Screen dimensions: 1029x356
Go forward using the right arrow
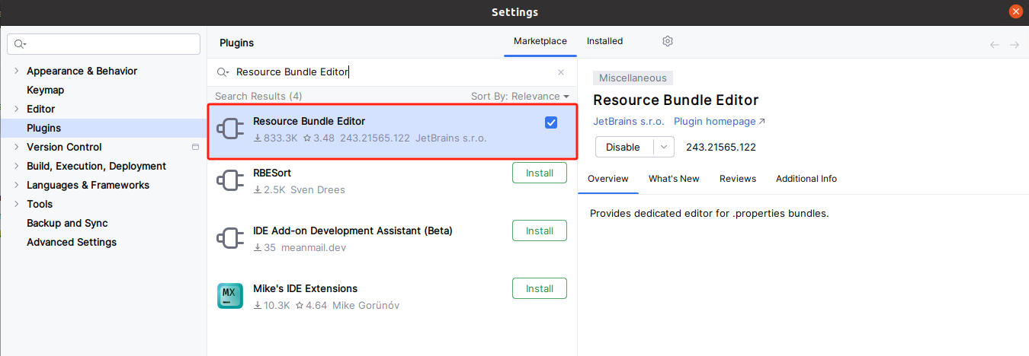point(1015,45)
